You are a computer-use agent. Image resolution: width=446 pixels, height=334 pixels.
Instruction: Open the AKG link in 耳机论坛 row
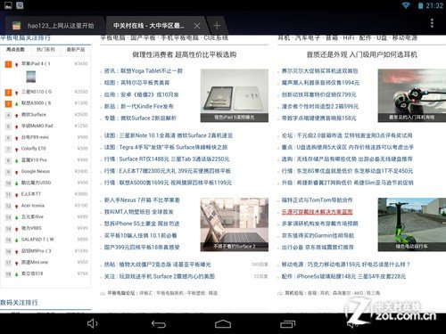(x=359, y=293)
